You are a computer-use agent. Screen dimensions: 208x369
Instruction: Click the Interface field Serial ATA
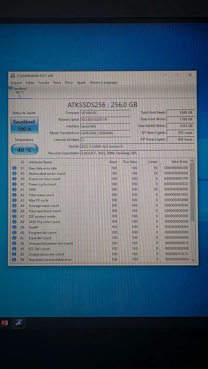pos(105,126)
